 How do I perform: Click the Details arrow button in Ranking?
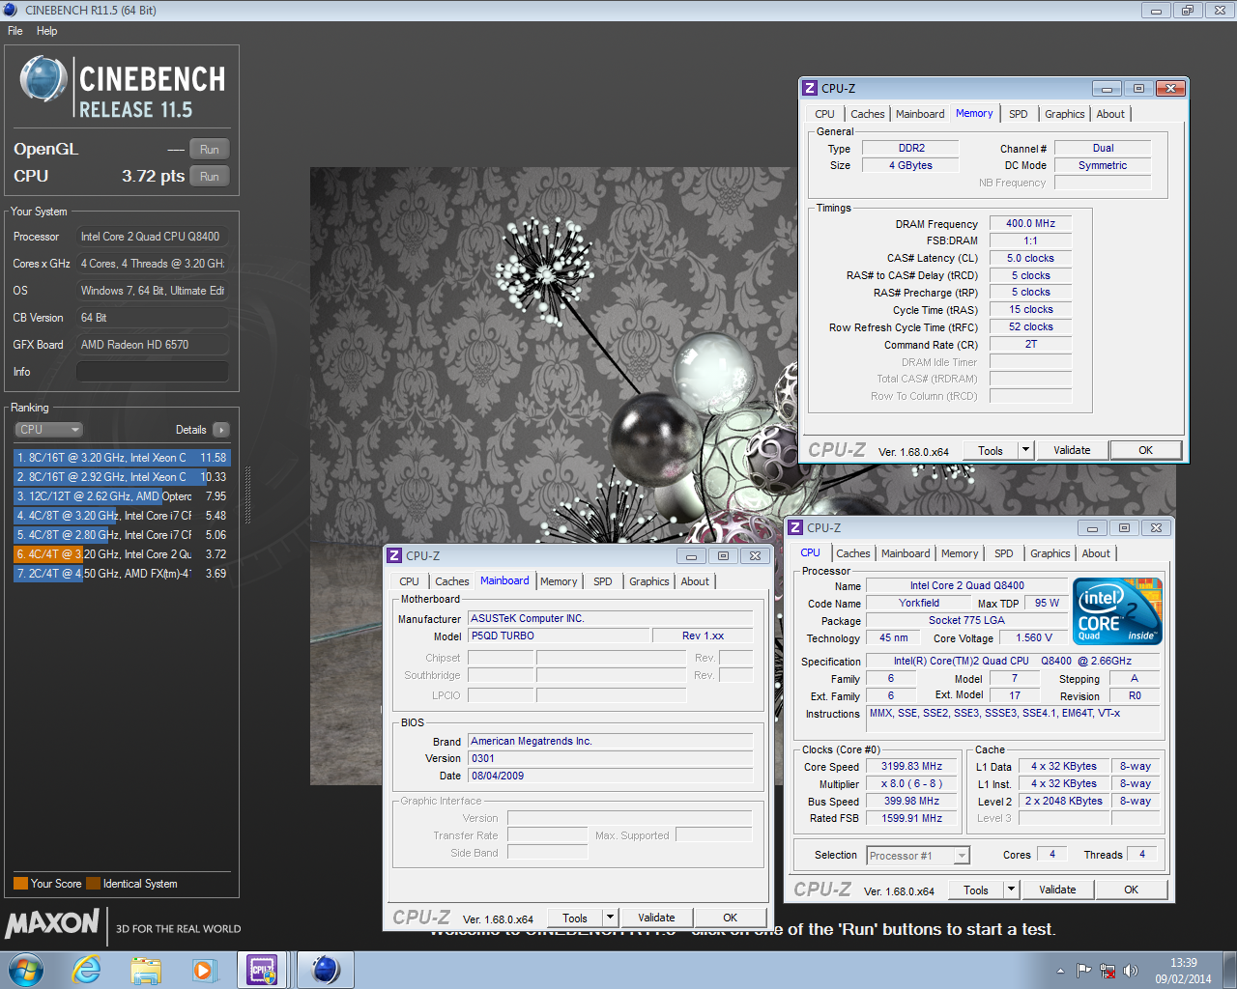(221, 430)
